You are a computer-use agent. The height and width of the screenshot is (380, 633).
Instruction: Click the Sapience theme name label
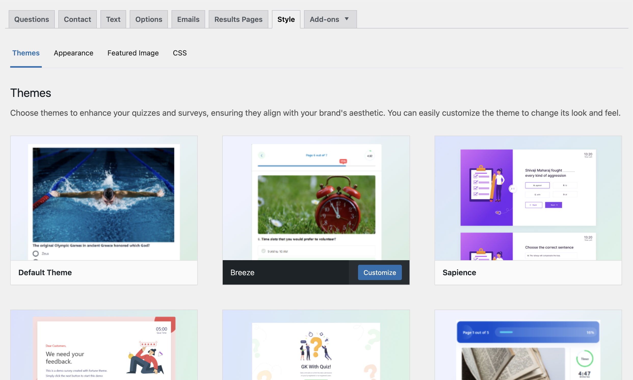tap(459, 272)
